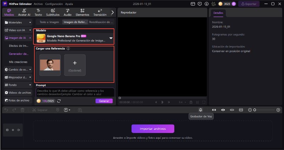Add an optional second reference image
This screenshot has height=150, width=284.
[x=75, y=65]
